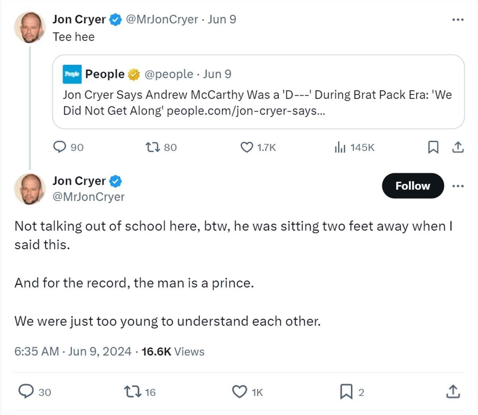View analytics showing 145K views
This screenshot has width=478, height=415.
(x=339, y=148)
